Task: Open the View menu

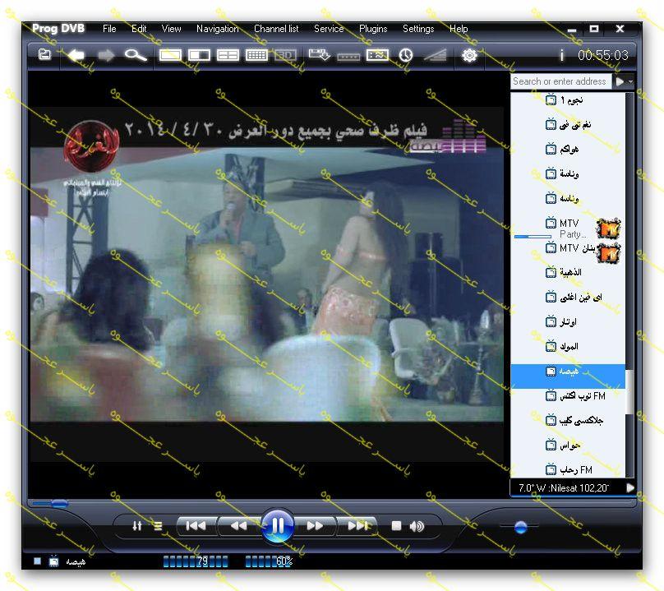Action: coord(171,29)
